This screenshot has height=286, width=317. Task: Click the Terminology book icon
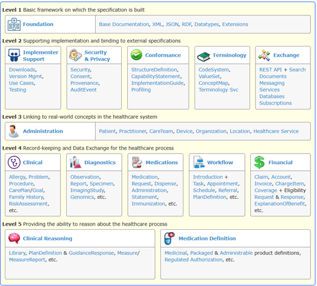[204, 57]
